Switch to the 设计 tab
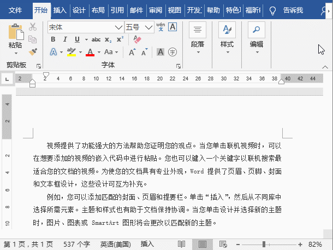The height and width of the screenshot is (250, 333). click(x=79, y=10)
